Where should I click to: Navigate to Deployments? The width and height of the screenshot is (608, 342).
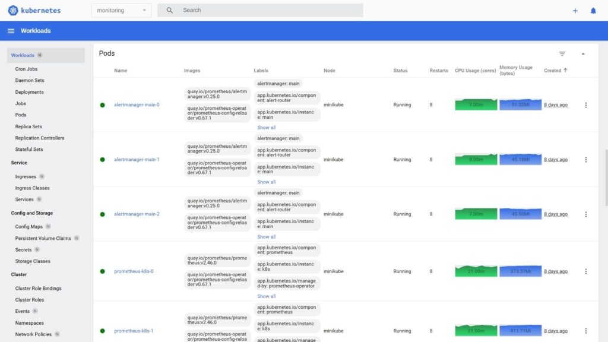30,92
